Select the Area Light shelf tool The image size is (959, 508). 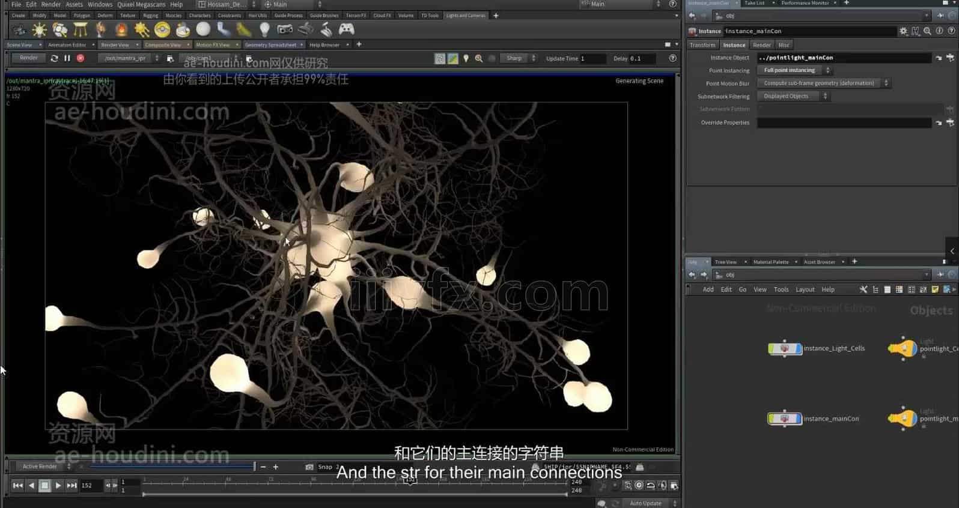point(80,29)
